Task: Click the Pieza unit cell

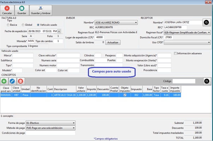Action: (x=25, y=95)
